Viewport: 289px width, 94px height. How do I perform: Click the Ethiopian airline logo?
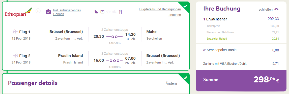point(18,12)
